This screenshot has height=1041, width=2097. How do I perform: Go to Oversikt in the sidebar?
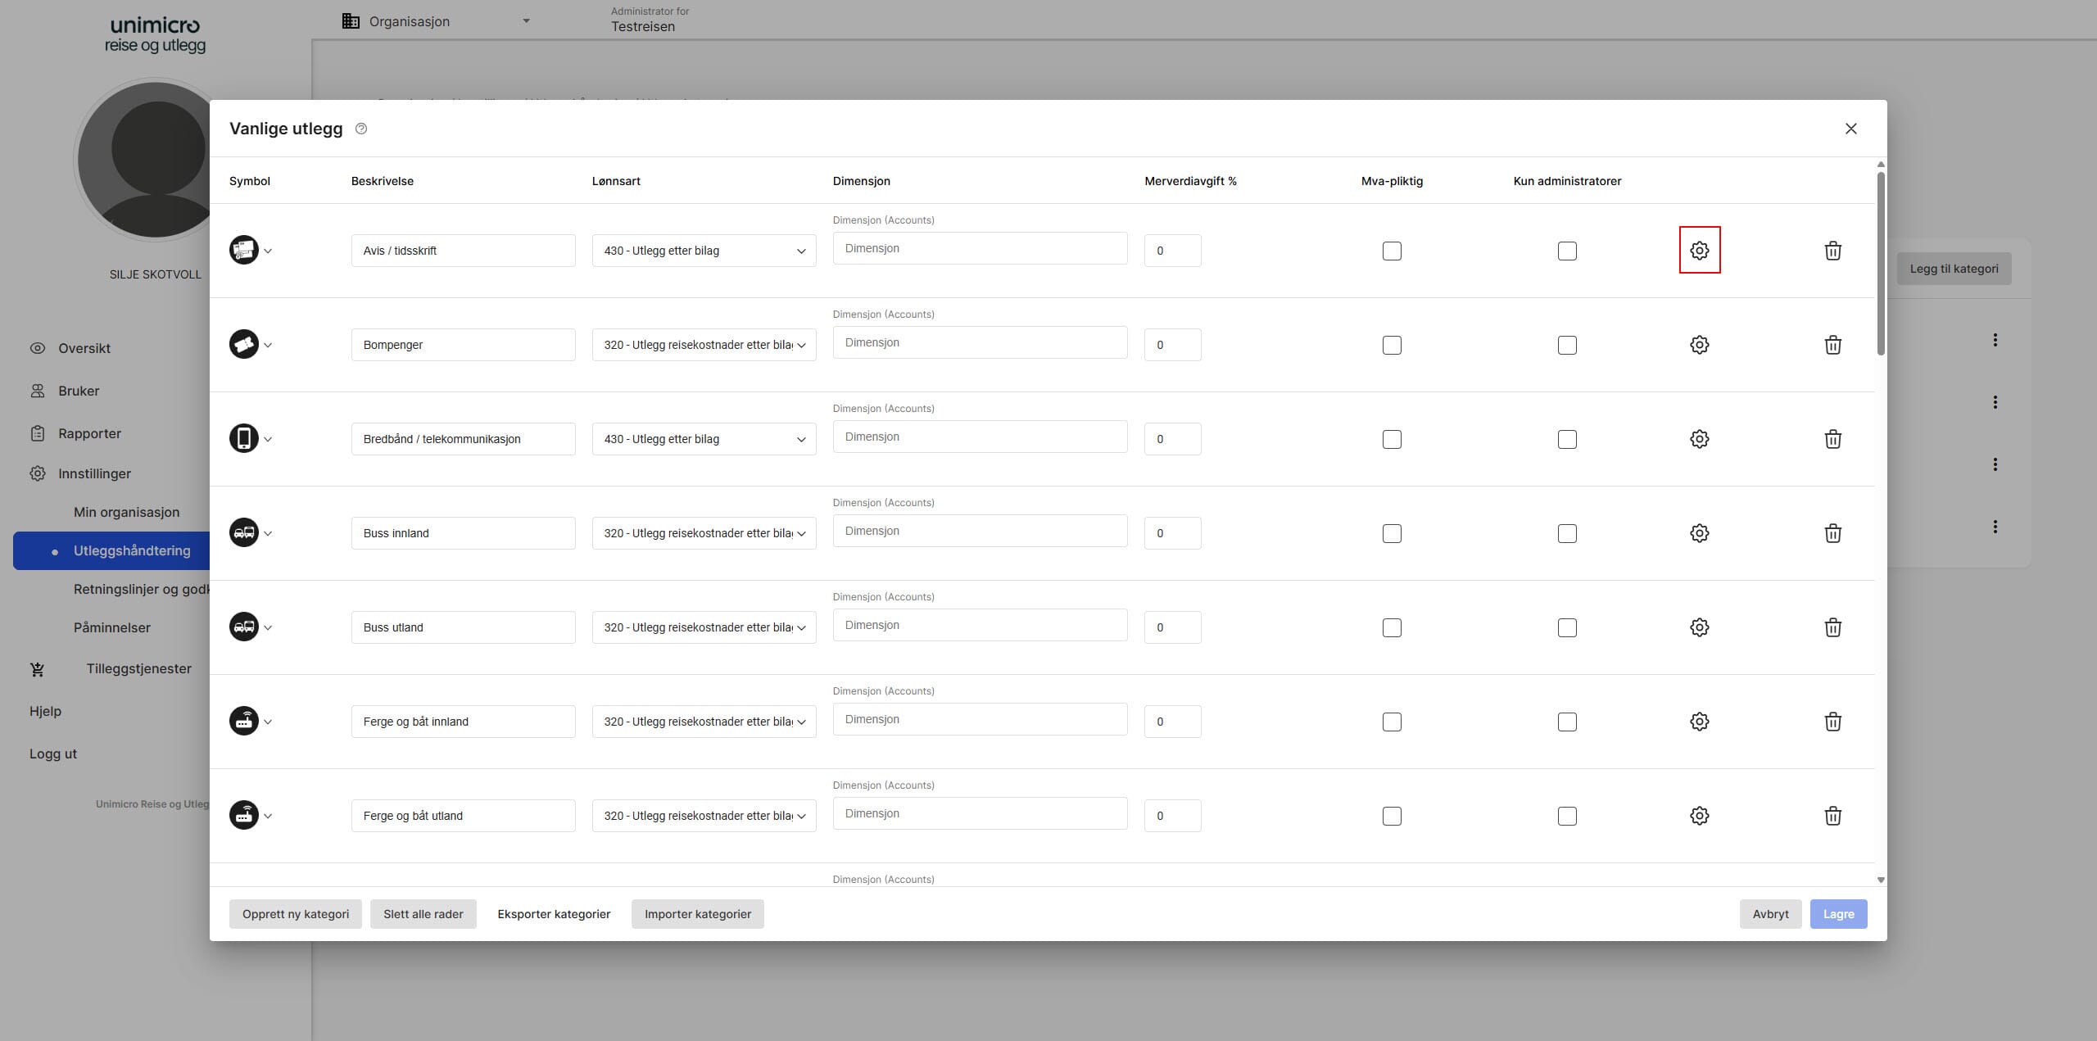84,348
